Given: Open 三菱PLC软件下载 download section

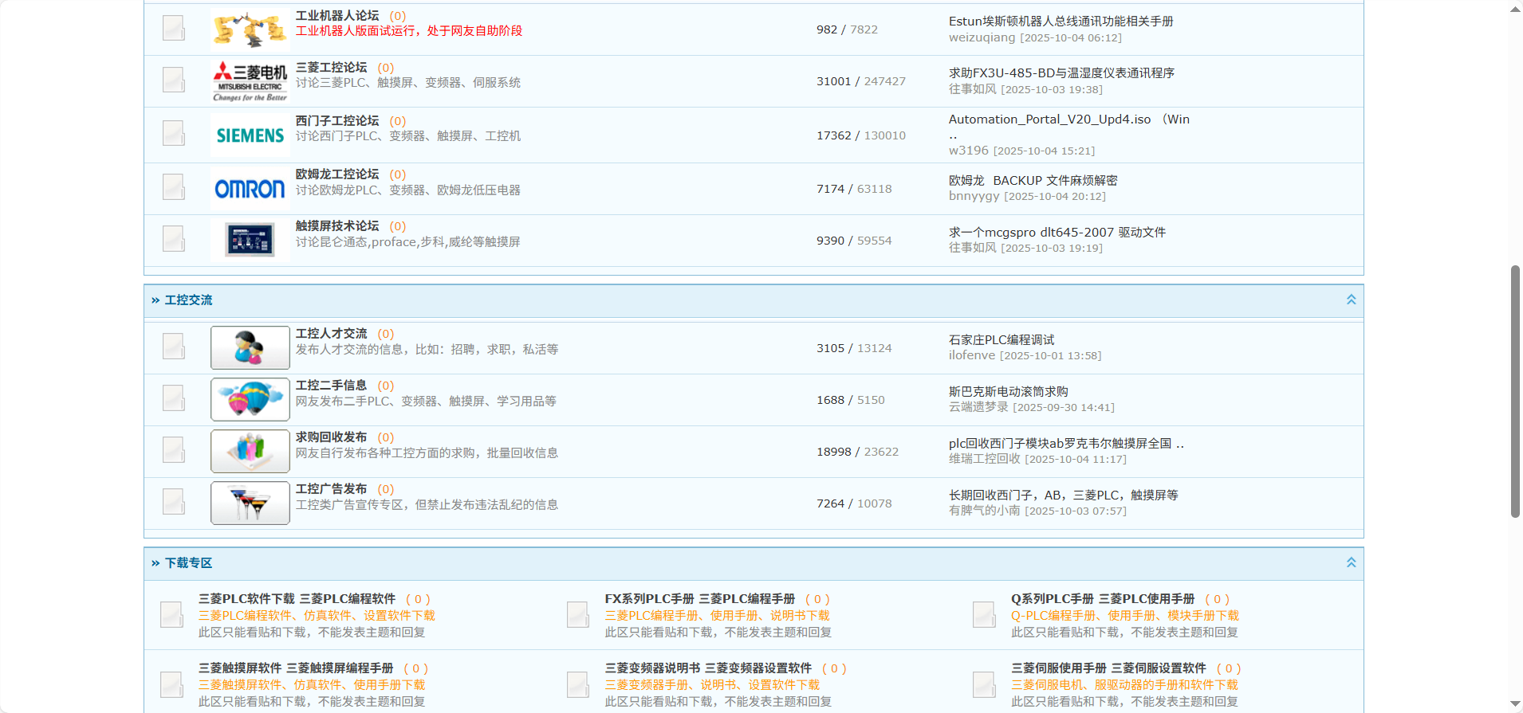Looking at the screenshot, I should (297, 599).
